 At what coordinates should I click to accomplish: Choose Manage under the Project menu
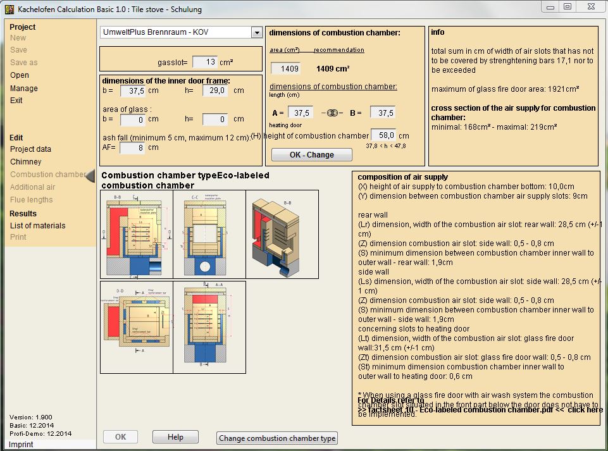click(x=23, y=89)
